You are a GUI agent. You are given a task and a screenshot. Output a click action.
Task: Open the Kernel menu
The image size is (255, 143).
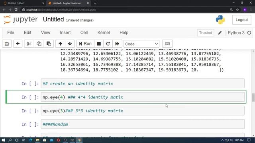click(x=104, y=33)
